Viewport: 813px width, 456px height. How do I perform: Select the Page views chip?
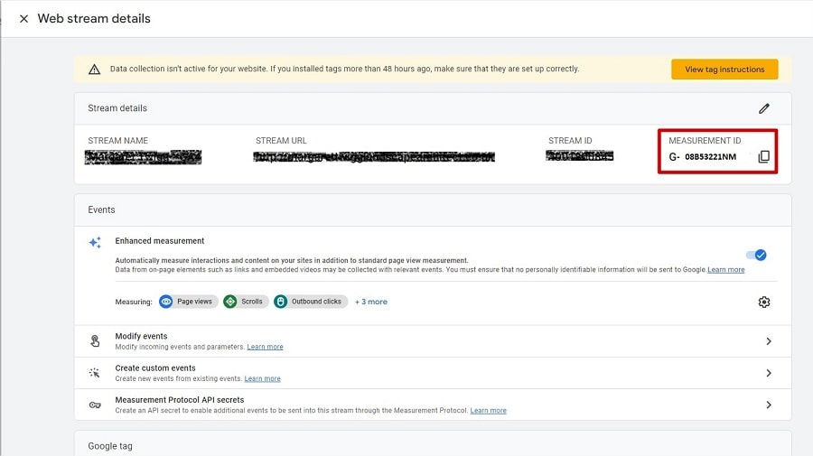click(x=188, y=302)
